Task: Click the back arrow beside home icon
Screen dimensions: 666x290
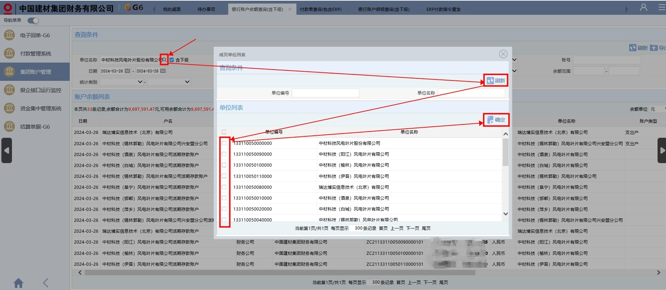Action: point(45,283)
